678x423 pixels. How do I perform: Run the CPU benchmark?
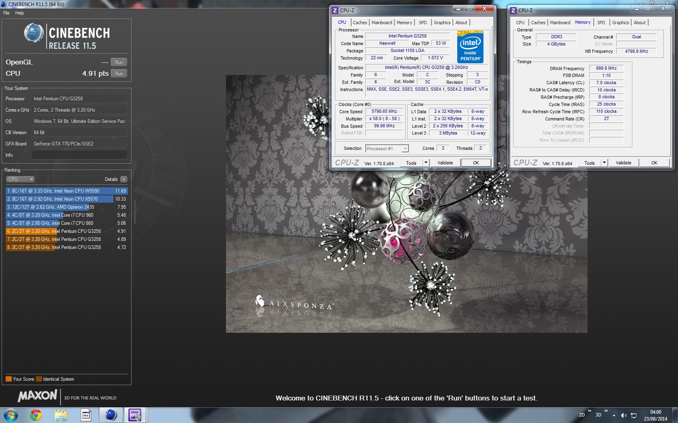(x=119, y=74)
